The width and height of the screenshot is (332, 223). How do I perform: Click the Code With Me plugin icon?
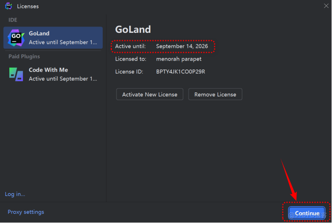pyautogui.click(x=15, y=74)
